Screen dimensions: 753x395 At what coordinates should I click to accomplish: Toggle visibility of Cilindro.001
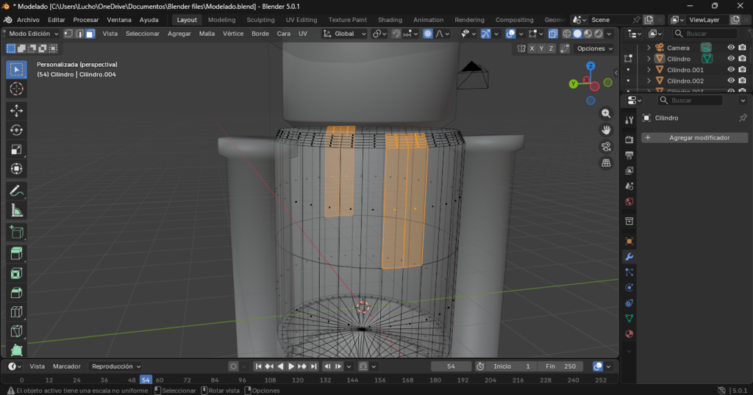click(731, 70)
